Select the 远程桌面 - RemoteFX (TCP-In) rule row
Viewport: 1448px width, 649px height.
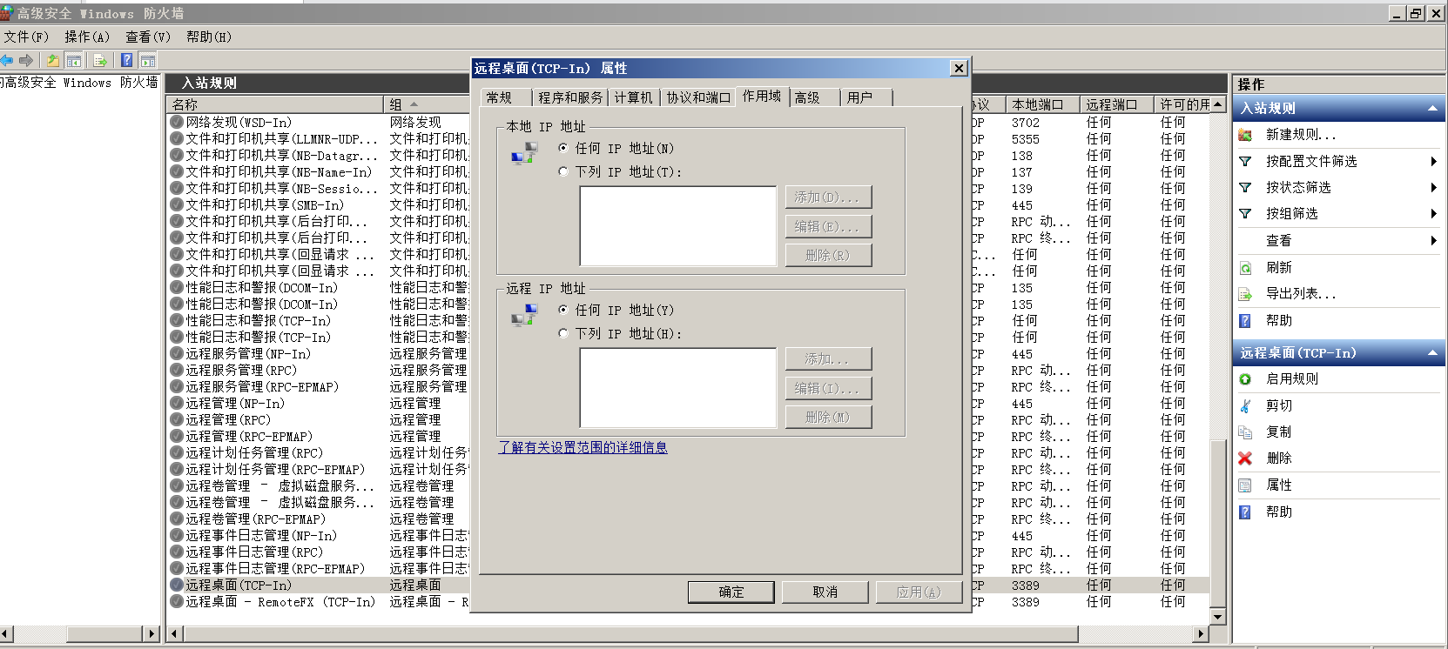[280, 602]
